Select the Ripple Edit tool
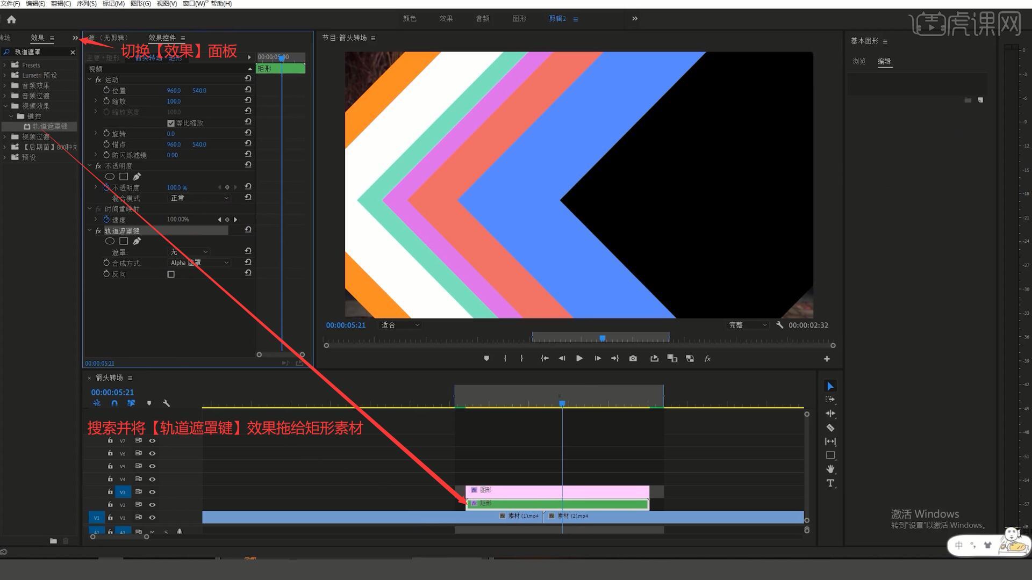This screenshot has width=1032, height=580. (830, 414)
